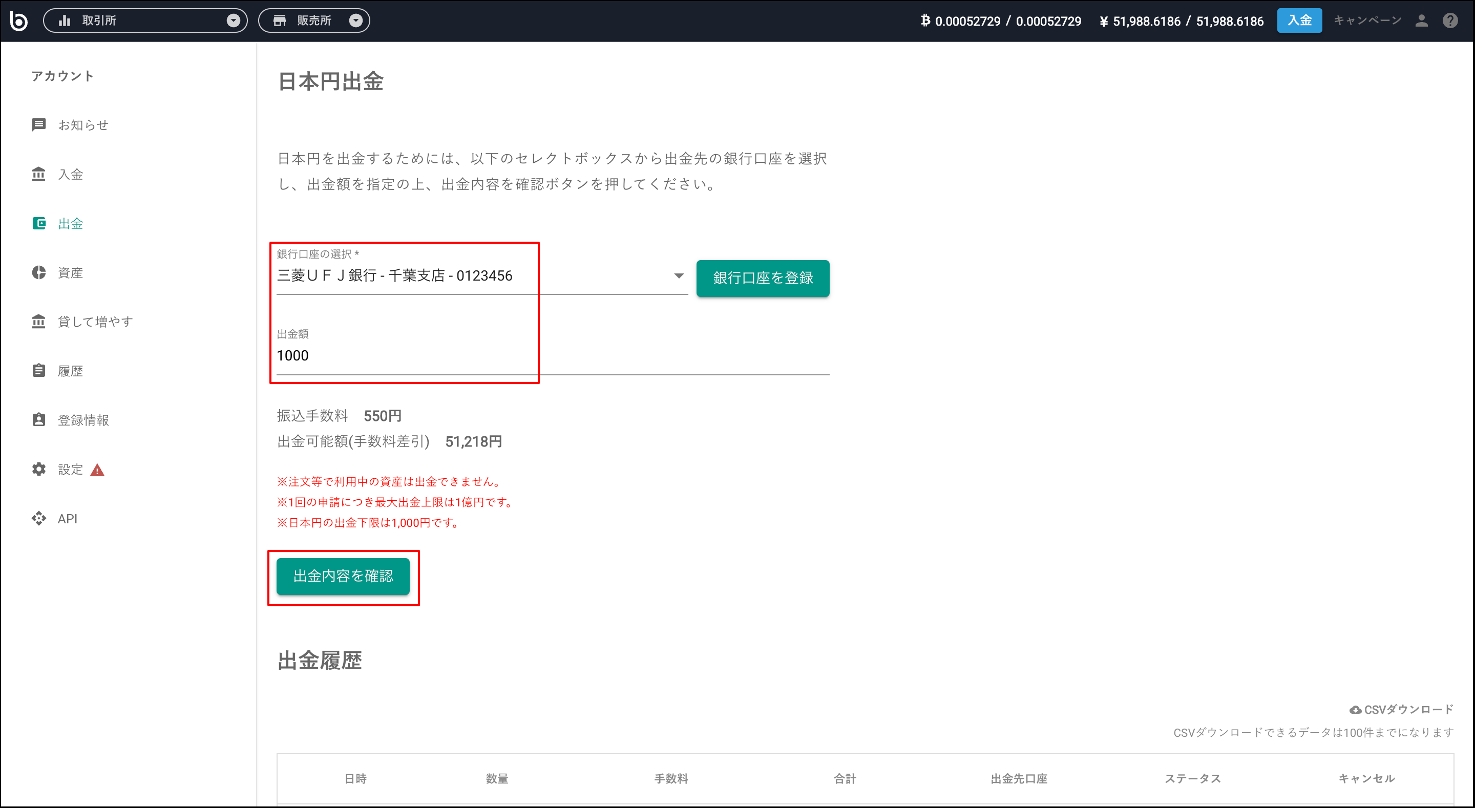Click the 出金 wallet icon

pos(39,223)
